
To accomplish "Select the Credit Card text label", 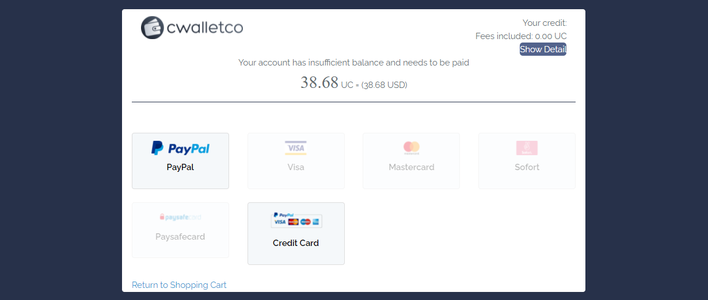I will tap(296, 243).
